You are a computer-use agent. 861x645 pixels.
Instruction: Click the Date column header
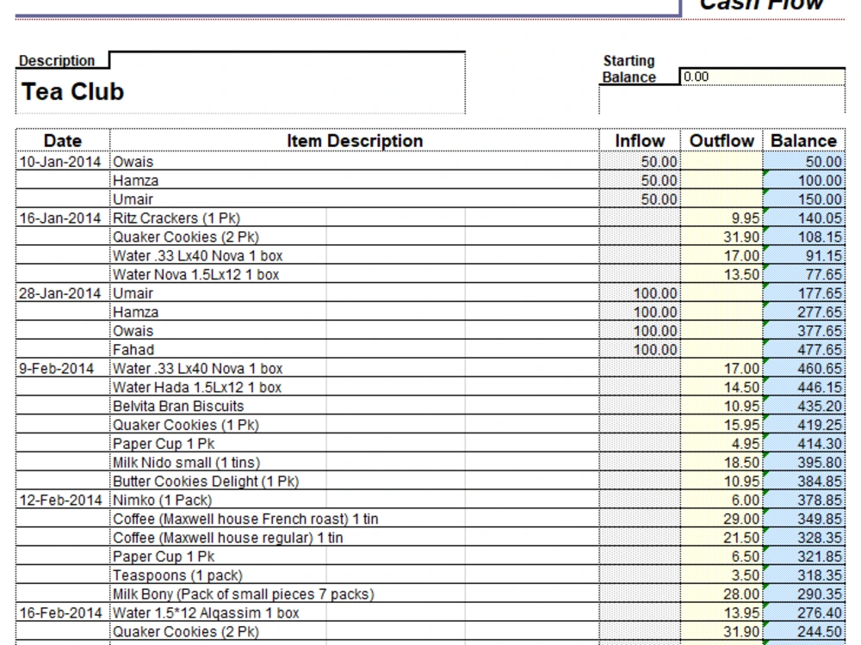63,141
